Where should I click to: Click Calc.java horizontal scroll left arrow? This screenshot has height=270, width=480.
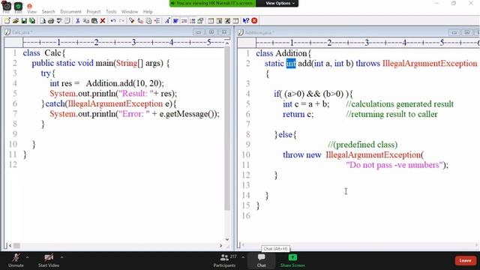[10, 245]
